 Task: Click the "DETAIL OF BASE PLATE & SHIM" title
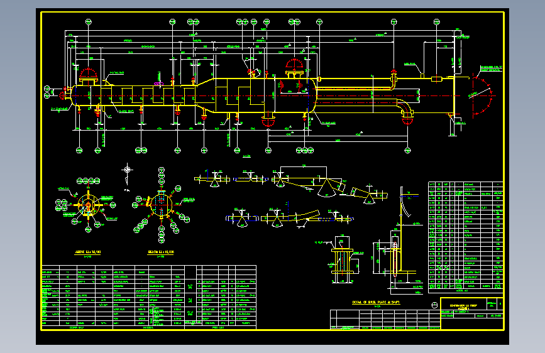click(376, 302)
